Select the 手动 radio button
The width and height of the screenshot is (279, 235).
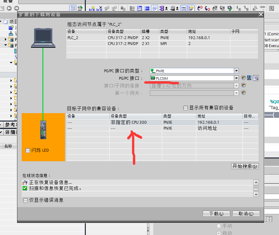click(219, 226)
